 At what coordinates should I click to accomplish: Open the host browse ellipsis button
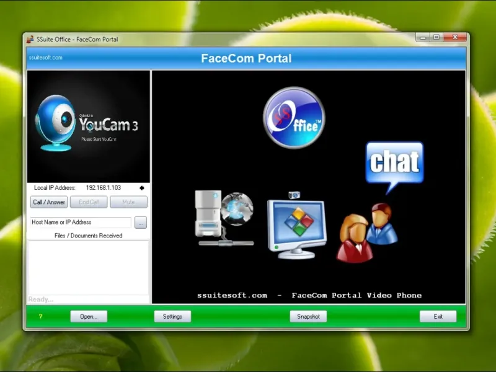pos(141,223)
